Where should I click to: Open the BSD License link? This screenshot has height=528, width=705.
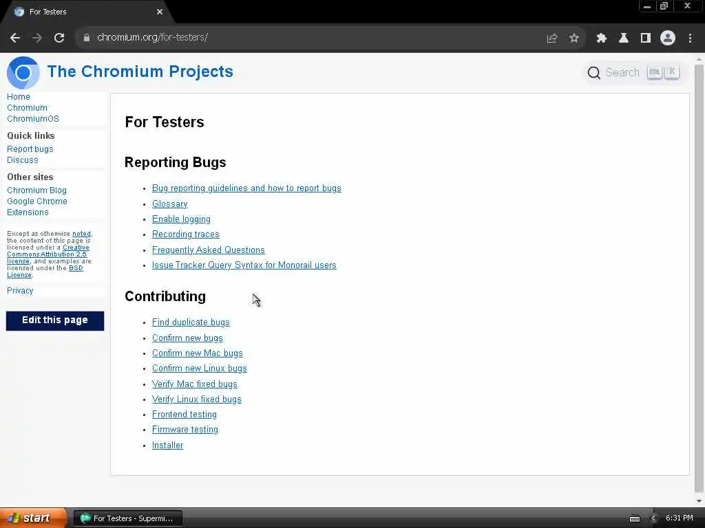click(x=45, y=271)
